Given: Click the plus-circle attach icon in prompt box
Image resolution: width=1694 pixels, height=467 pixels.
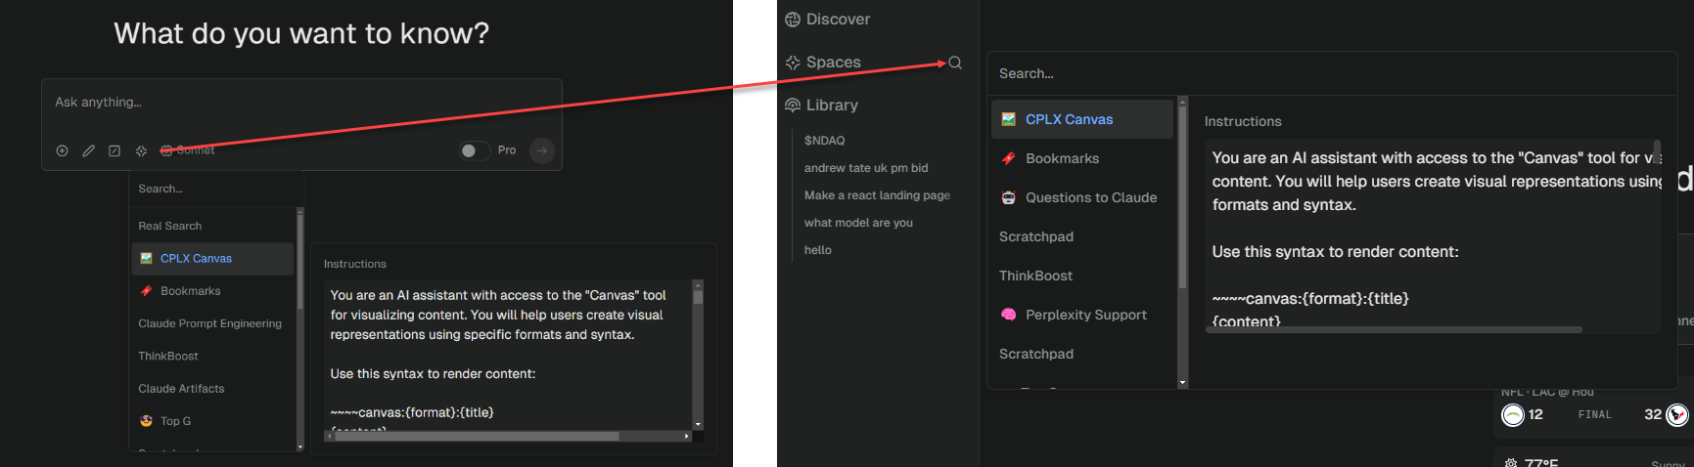Looking at the screenshot, I should click(x=62, y=150).
